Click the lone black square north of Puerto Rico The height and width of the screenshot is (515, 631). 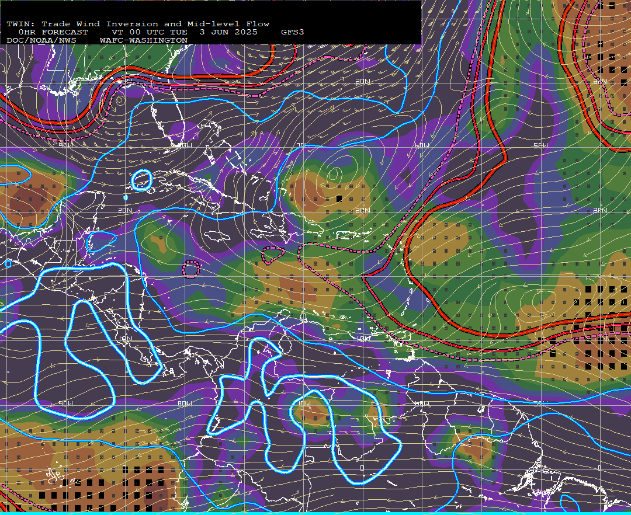pos(339,198)
